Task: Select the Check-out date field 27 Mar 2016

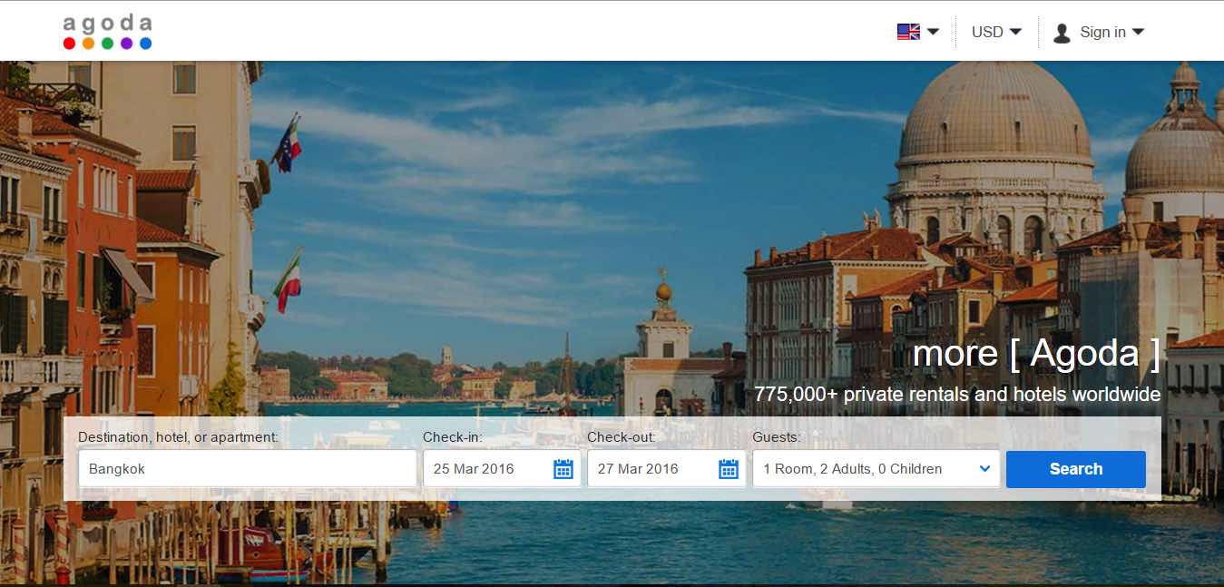Action: [650, 469]
